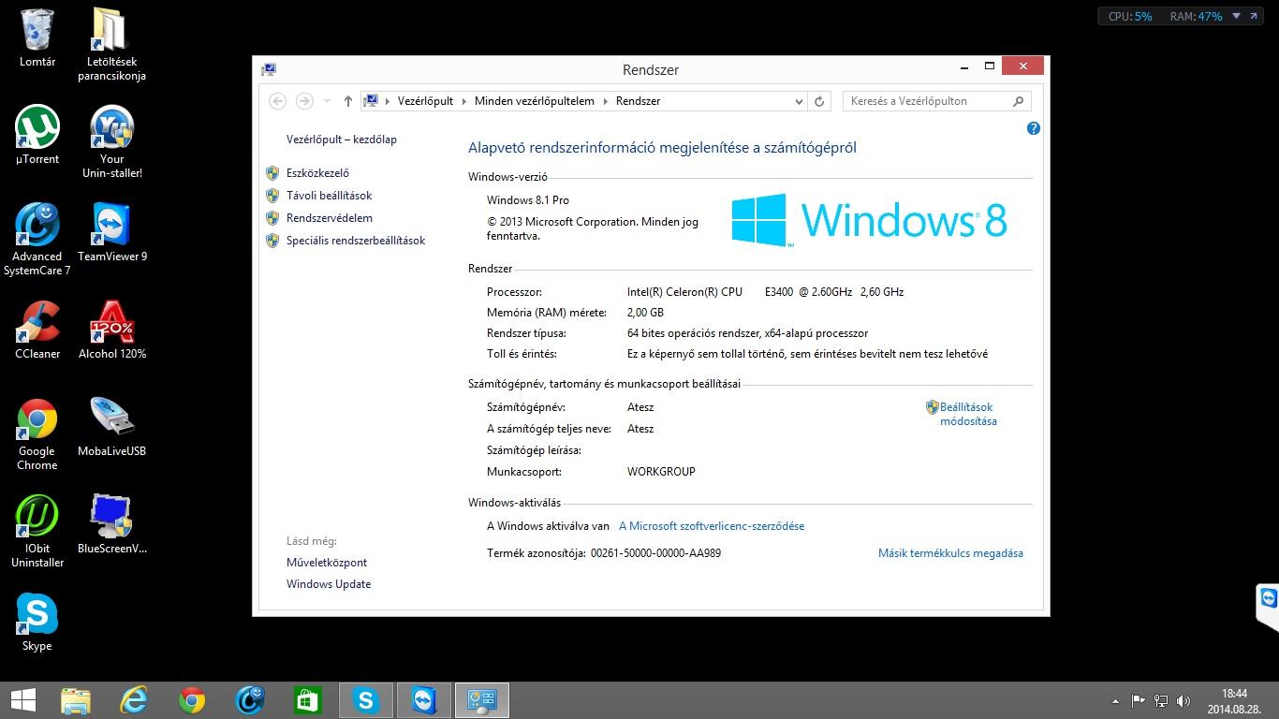Open the recent locations dropdown arrow
1279x719 pixels.
[327, 101]
